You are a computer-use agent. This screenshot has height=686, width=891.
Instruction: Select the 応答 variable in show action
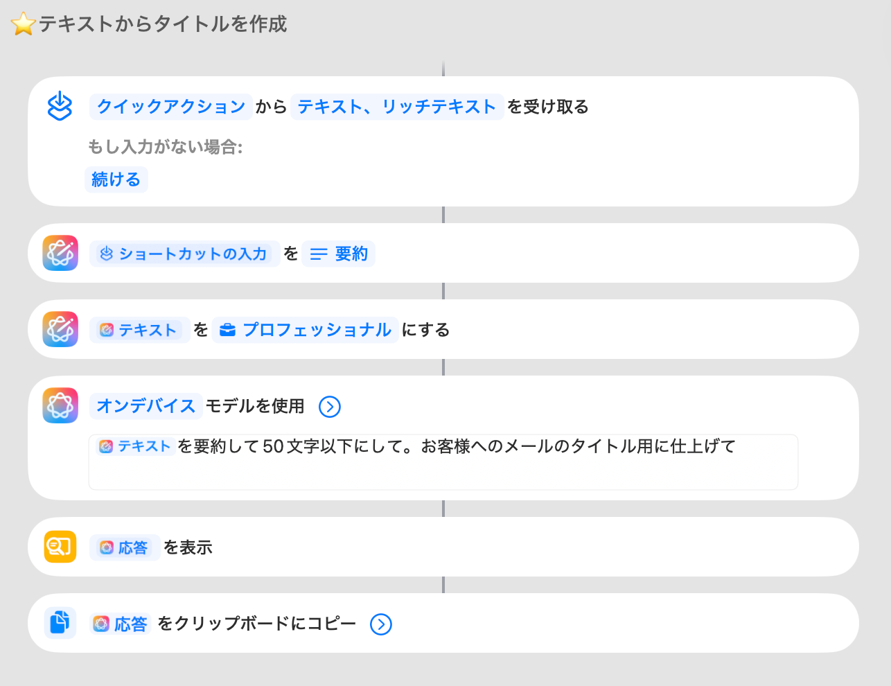[125, 547]
